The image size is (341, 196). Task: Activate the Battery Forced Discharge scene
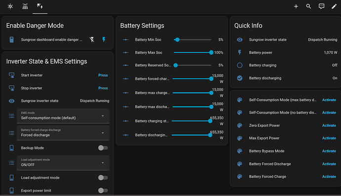(x=329, y=164)
